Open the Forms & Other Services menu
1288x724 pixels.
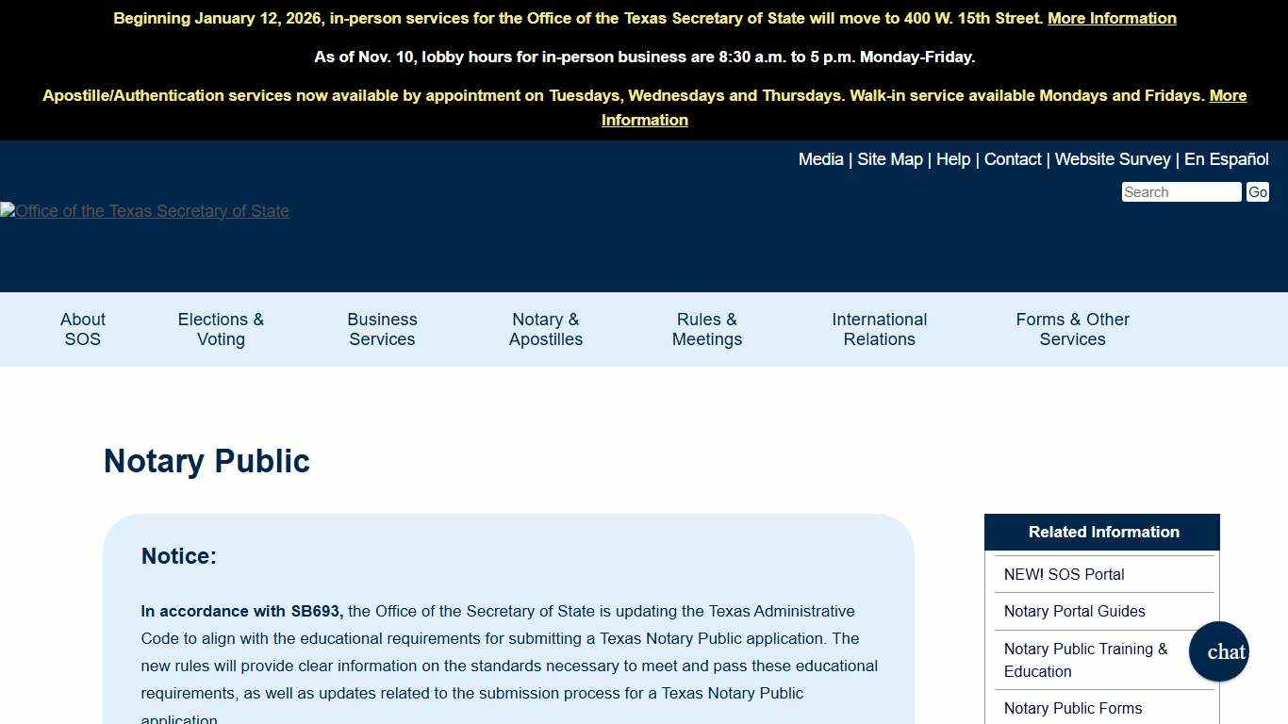click(x=1072, y=328)
